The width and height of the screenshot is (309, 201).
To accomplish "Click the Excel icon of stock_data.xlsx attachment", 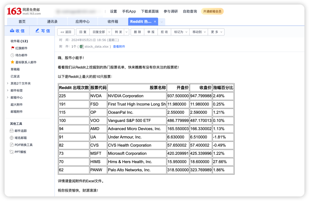I will [x=82, y=47].
